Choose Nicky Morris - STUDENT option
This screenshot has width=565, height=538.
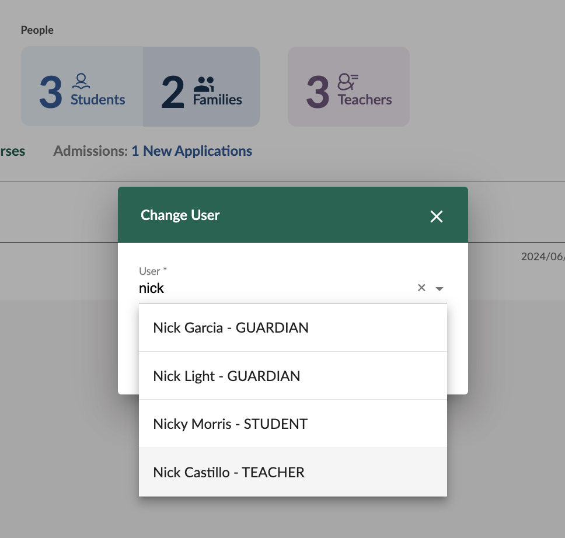pos(293,424)
